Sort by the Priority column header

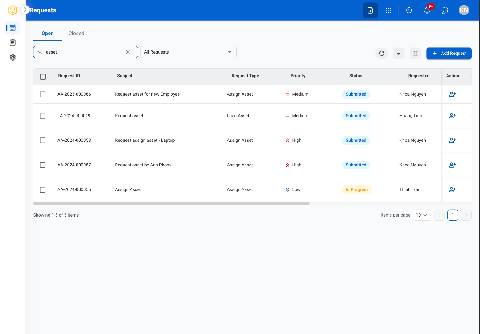tap(298, 76)
